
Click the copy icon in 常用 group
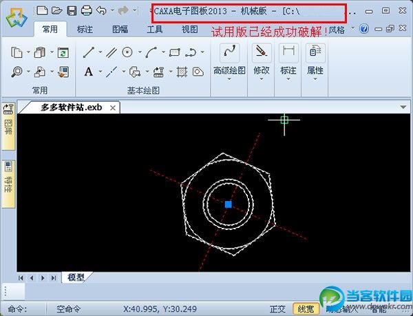tap(17, 52)
